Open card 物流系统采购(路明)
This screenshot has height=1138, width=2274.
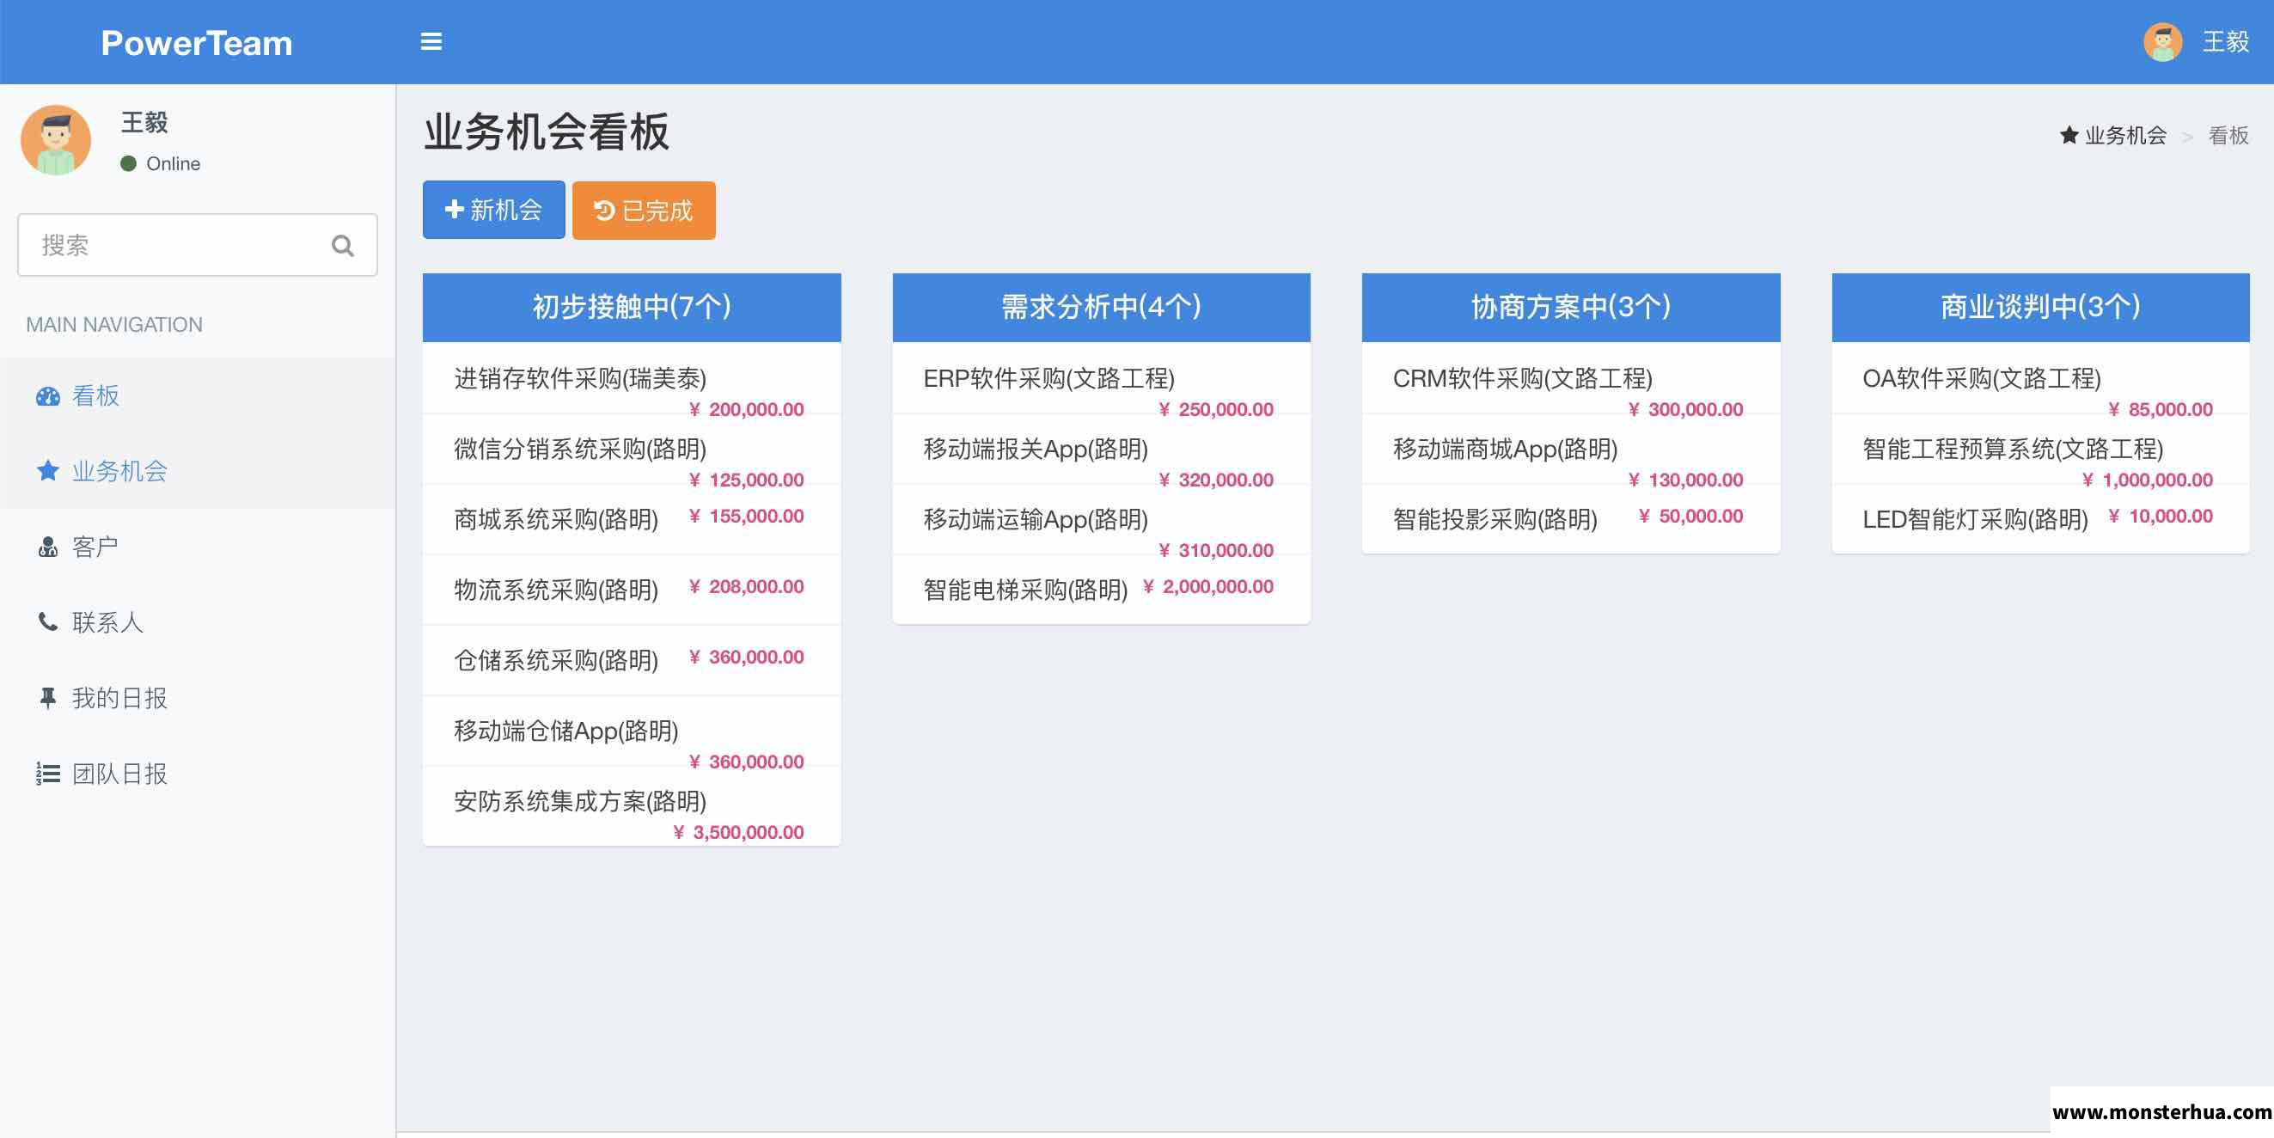tap(631, 590)
